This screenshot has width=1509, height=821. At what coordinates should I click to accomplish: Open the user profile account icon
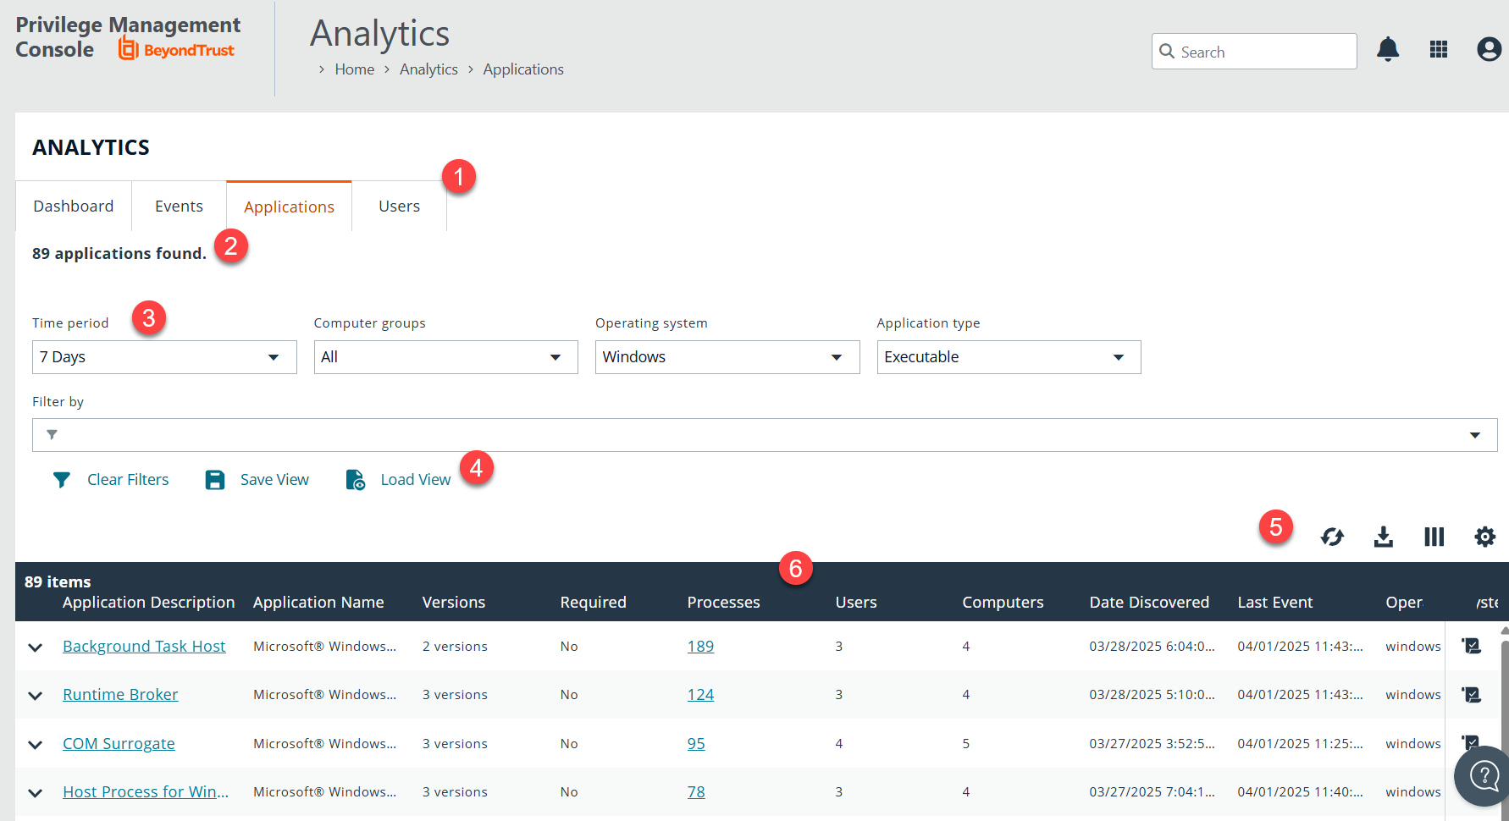tap(1489, 50)
